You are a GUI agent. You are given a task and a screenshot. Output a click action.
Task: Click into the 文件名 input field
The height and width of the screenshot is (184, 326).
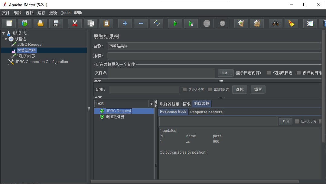point(162,73)
